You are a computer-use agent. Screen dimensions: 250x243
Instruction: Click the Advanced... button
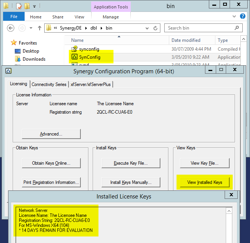coord(51,134)
